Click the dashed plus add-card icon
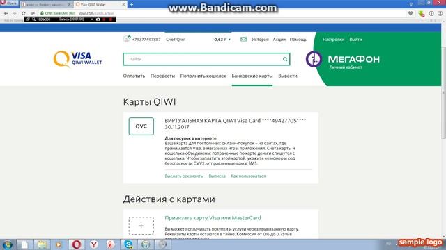Viewport: 446px width, 250px height. pos(141,226)
